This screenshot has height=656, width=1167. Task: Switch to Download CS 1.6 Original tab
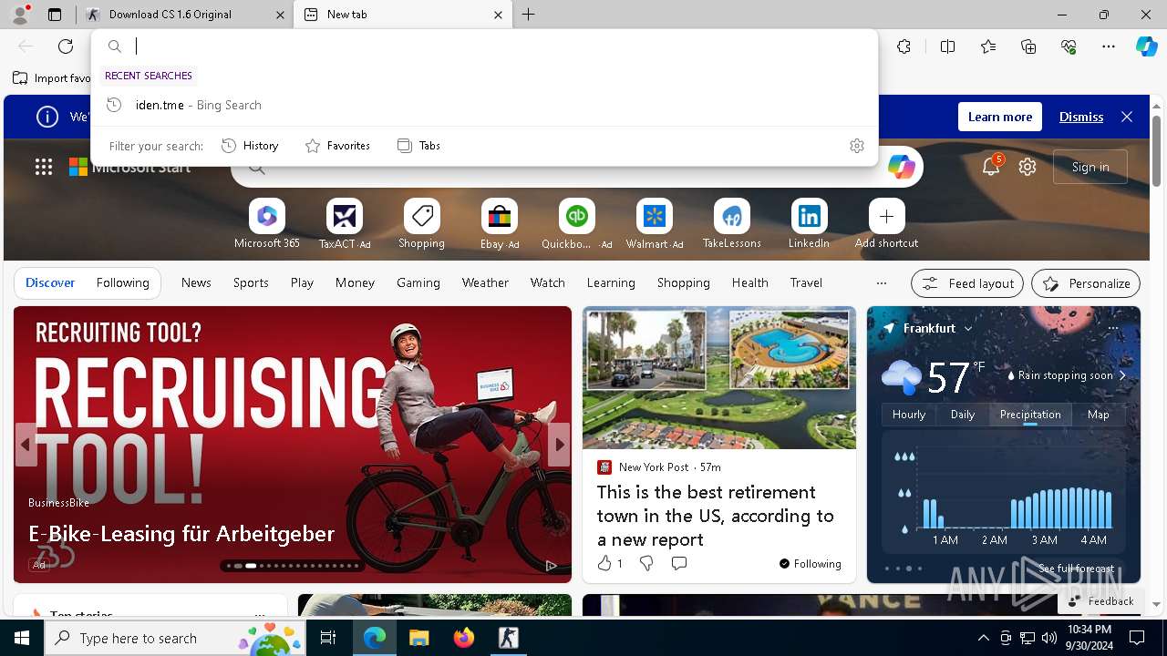[x=185, y=15]
